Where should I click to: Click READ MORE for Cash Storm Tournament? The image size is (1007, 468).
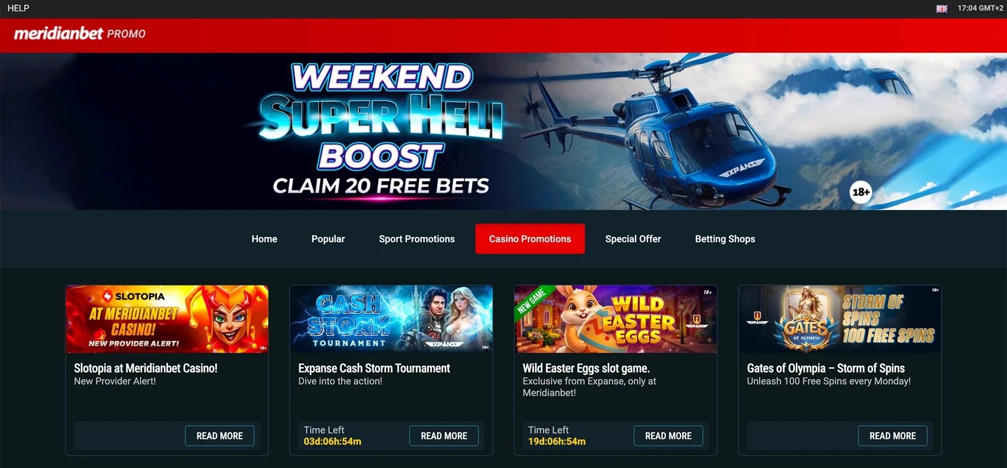click(444, 436)
